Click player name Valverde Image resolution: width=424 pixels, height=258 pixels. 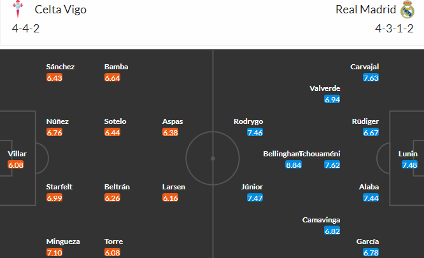(x=325, y=88)
